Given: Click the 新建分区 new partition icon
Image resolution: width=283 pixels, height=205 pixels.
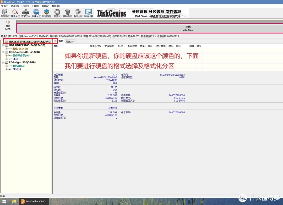Looking at the screenshot, I should click(x=47, y=13).
